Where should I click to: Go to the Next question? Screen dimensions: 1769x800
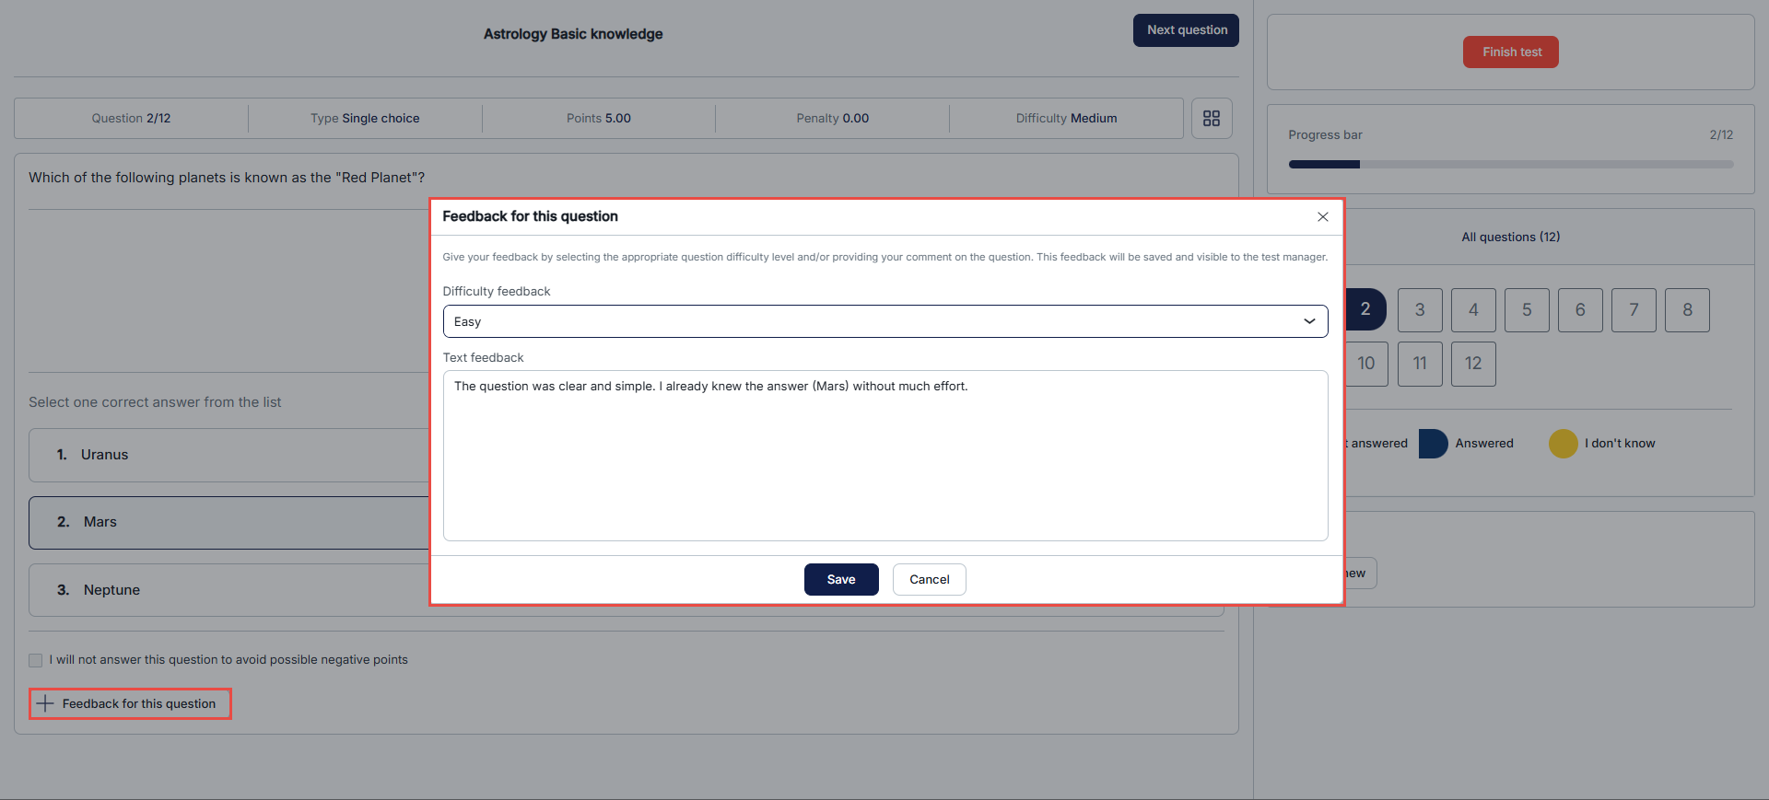tap(1185, 30)
